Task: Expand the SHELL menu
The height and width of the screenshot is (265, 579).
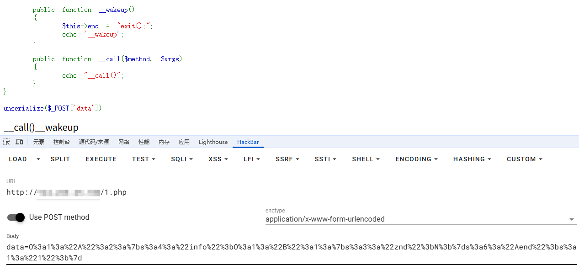Action: [x=366, y=159]
